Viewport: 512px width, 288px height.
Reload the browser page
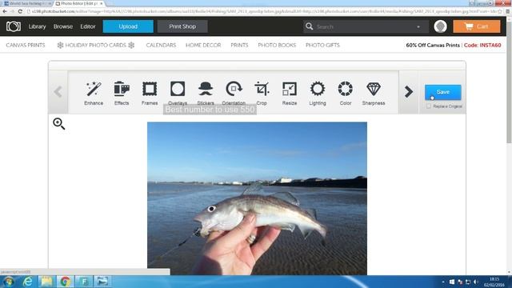tap(20, 11)
